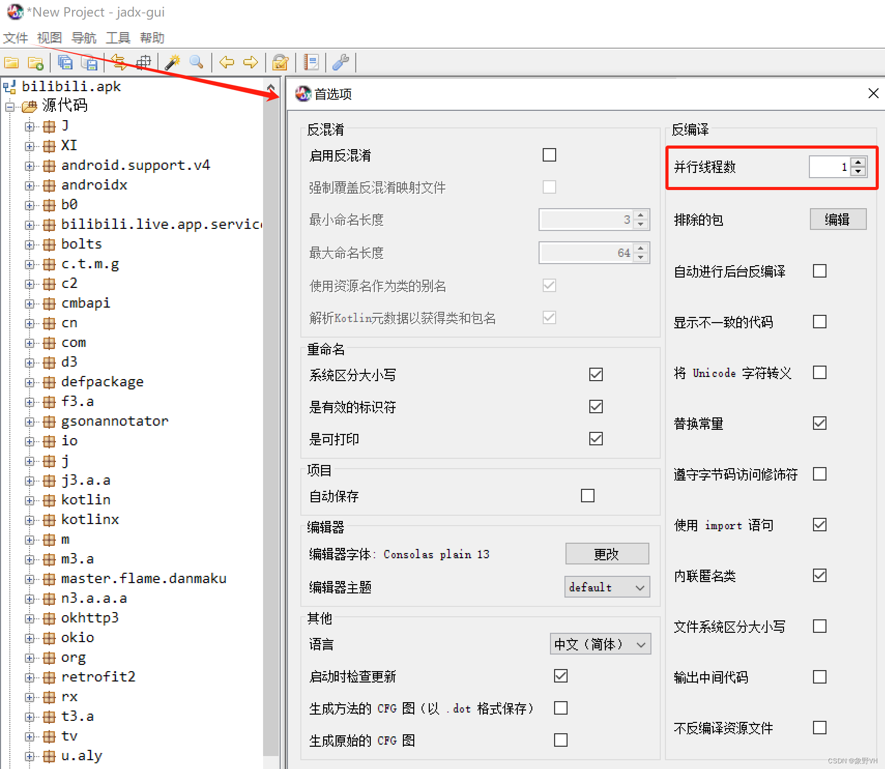Click the Sync with editor arrows icon
Screen dimensions: 885x769
(119, 63)
